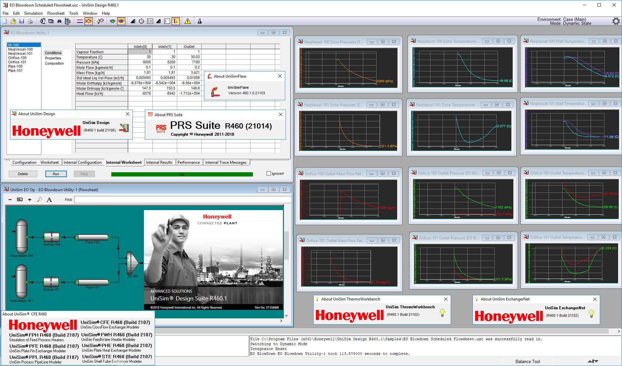Open settings gear at top right
The width and height of the screenshot is (622, 366).
pos(616,21)
